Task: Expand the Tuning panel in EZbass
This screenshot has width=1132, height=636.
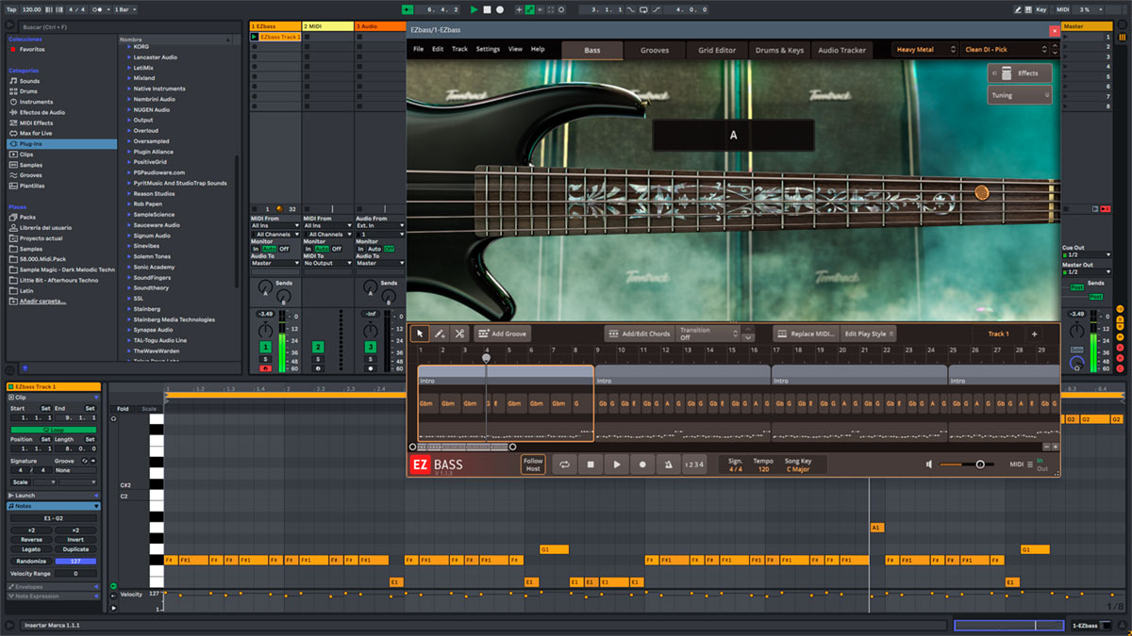Action: click(x=1020, y=95)
